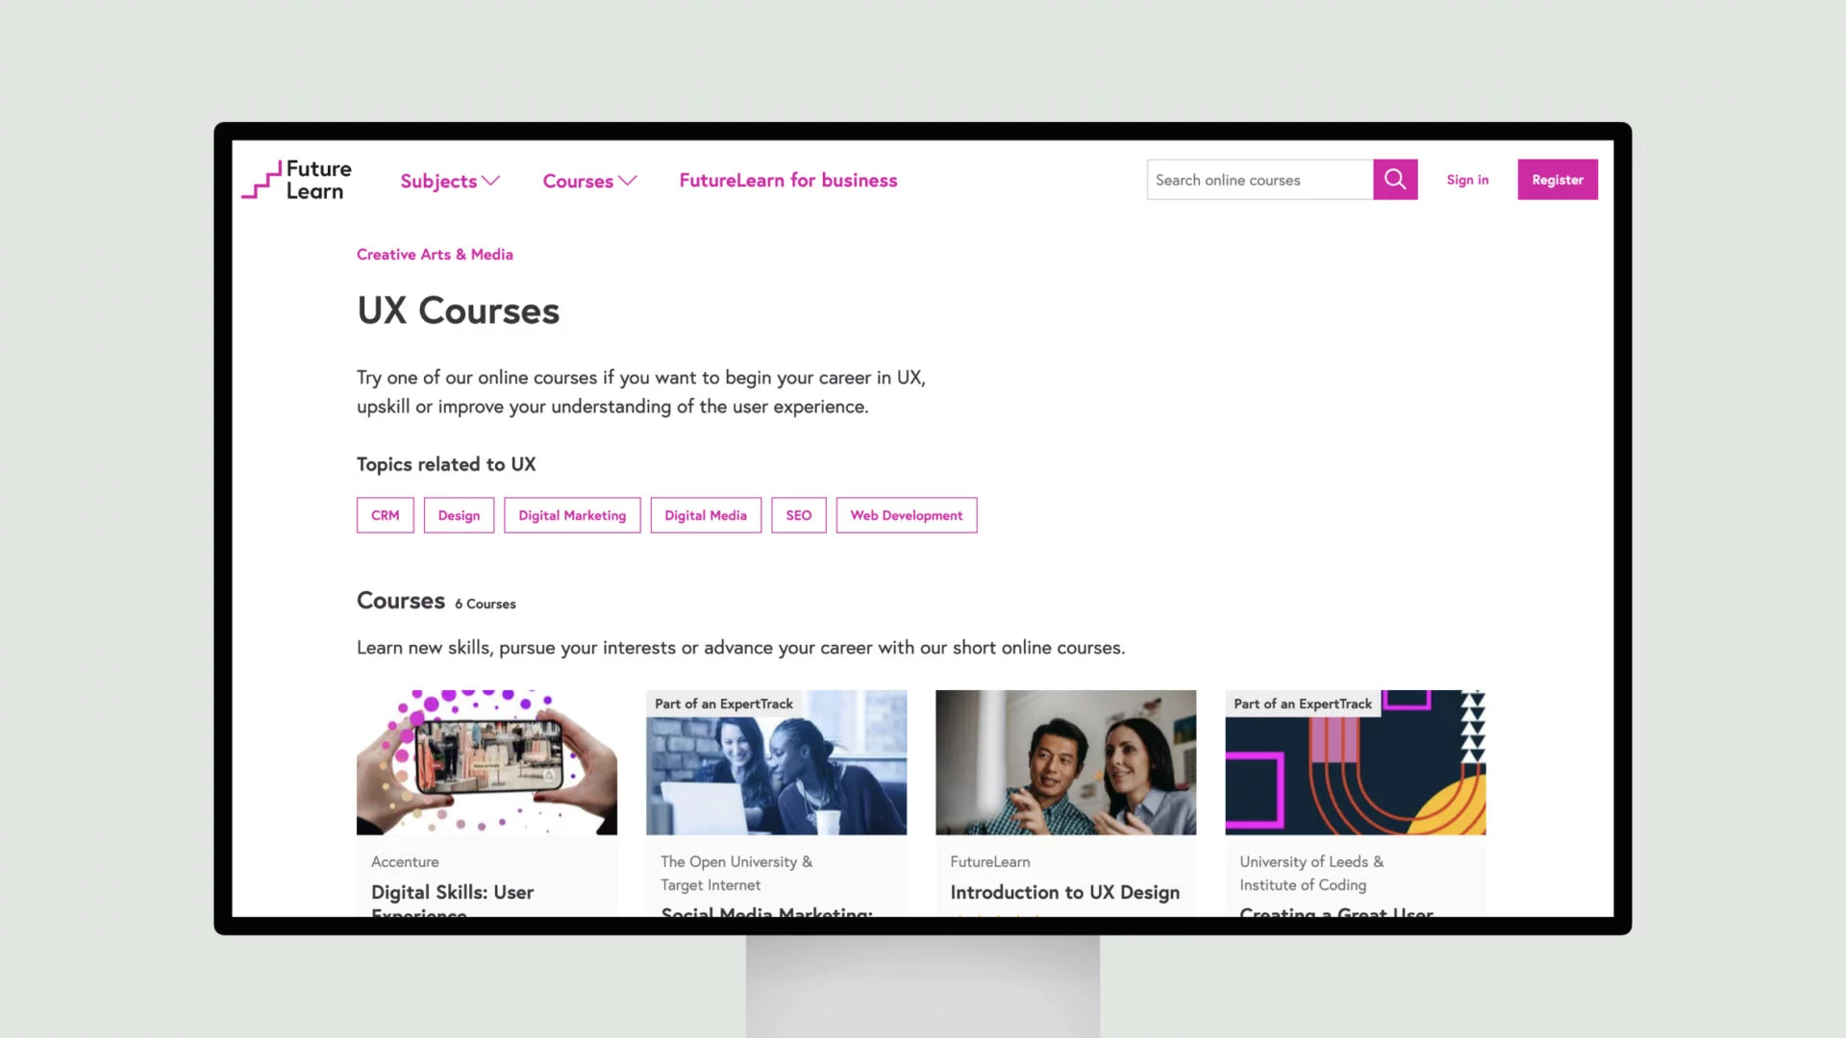Screen dimensions: 1846x1038
Task: Open the Introduction to UX Design course
Action: point(1065,891)
